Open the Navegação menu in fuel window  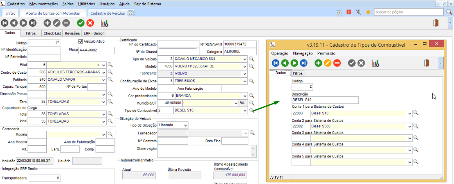tap(303, 53)
